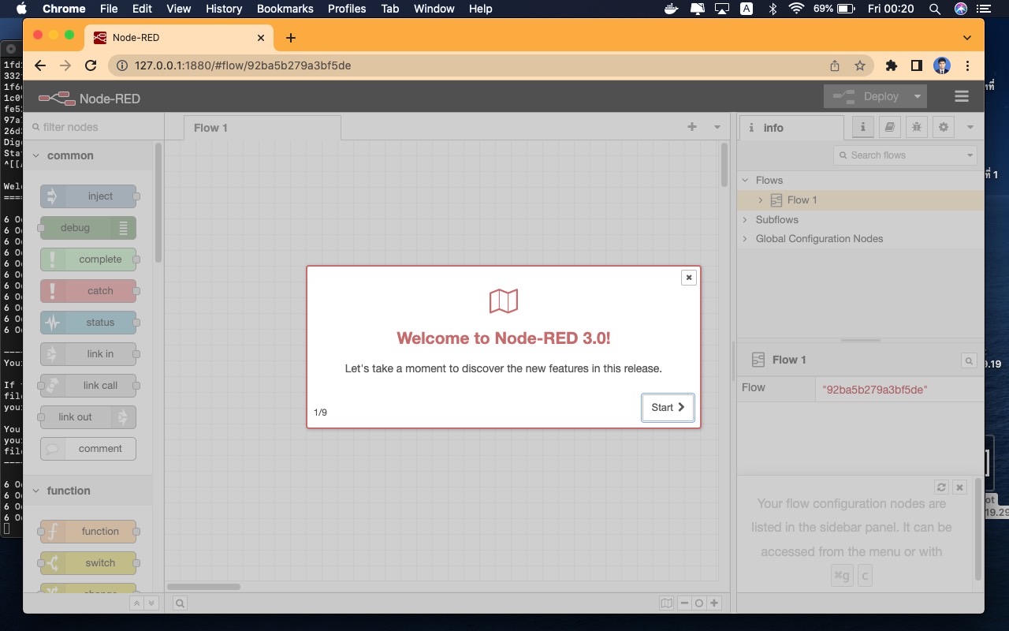
Task: Open macOS Spotlight search icon
Action: (935, 9)
